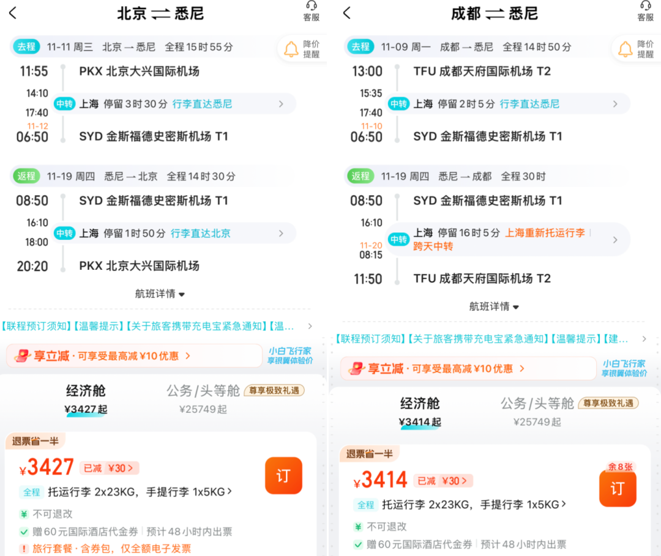Viewport: 661px width, 556px height.
Task: Expand 航班详情 on the 北京-悉尼 page
Action: coord(160,294)
